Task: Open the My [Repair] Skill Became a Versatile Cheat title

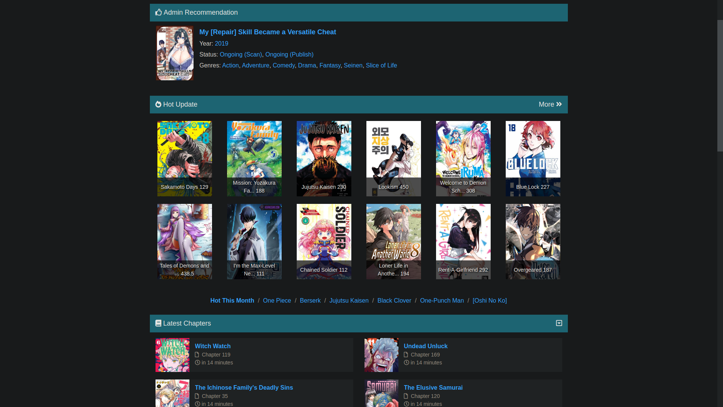Action: pyautogui.click(x=267, y=32)
